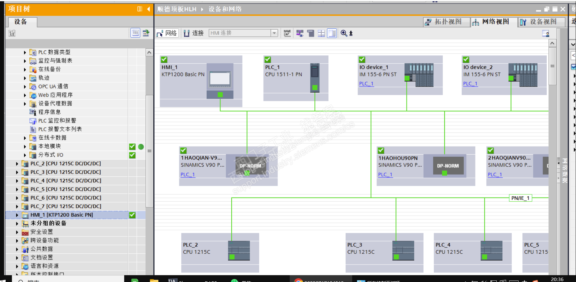Viewport: 576px width, 282px height.
Task: Click the zoom magnifier icon
Action: pos(344,33)
